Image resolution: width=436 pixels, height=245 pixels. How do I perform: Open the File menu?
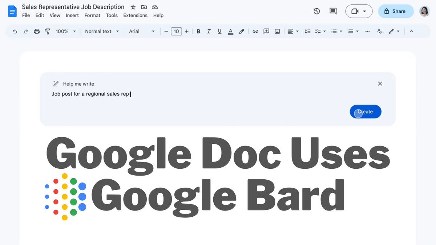tap(26, 15)
